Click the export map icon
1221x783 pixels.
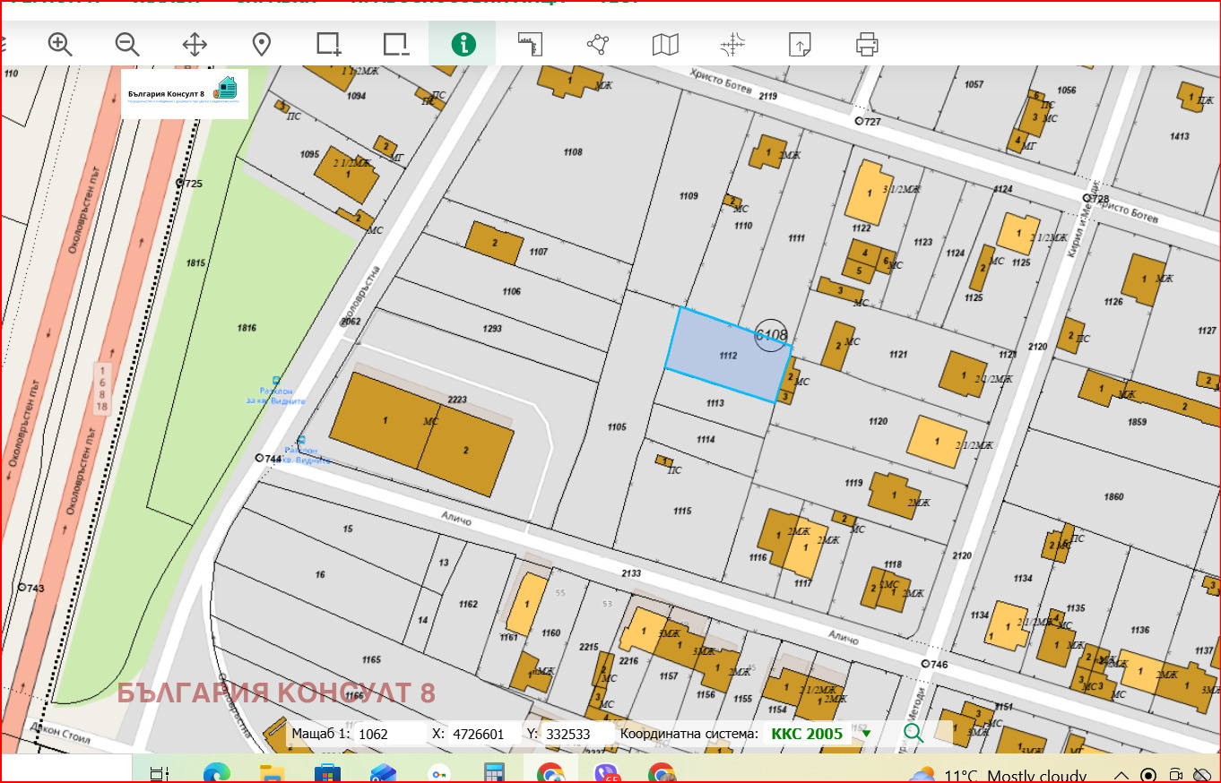(x=800, y=44)
